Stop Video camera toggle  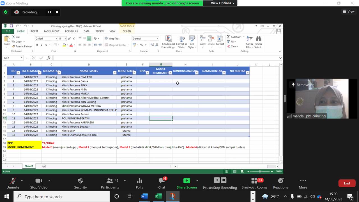pyautogui.click(x=39, y=183)
